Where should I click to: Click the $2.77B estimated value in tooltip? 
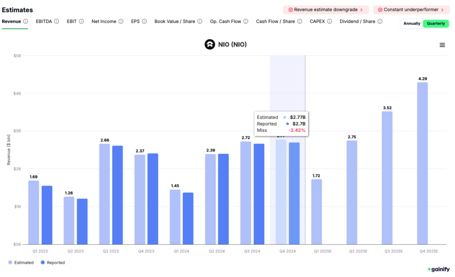(298, 117)
